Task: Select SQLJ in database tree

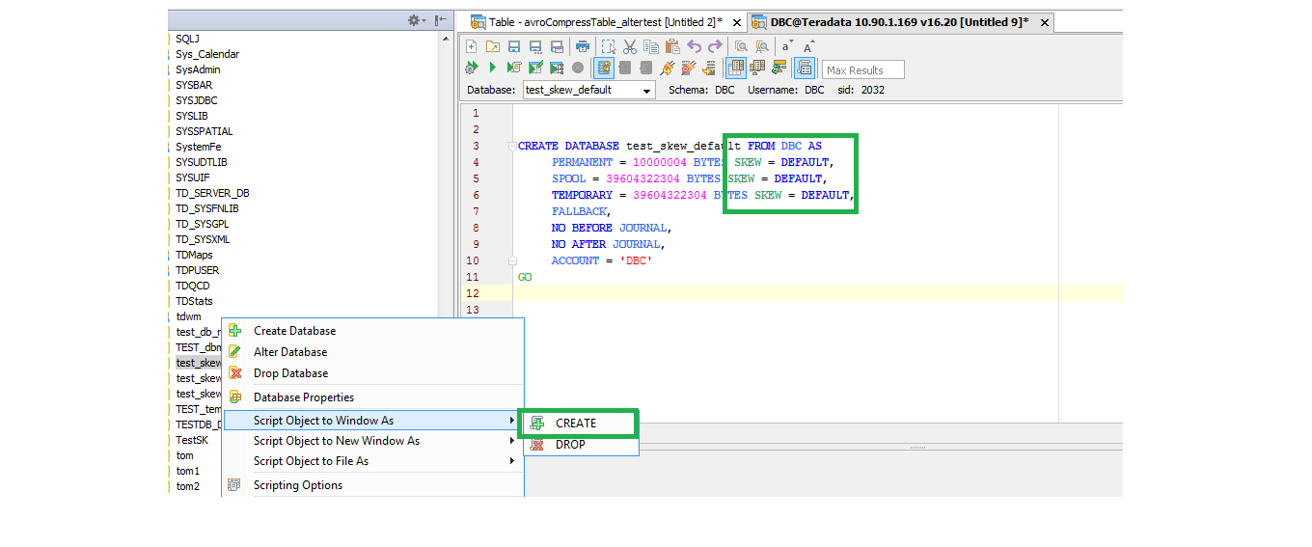Action: [x=187, y=39]
